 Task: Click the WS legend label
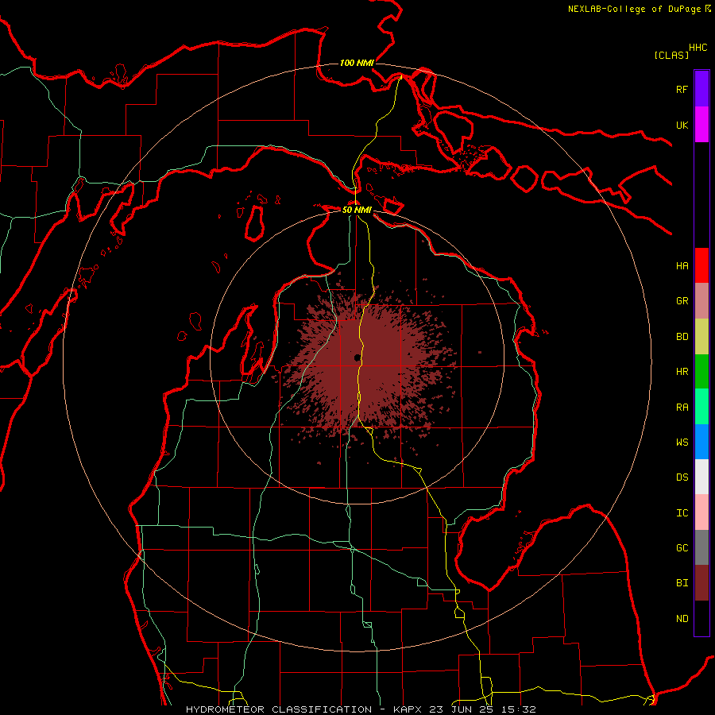click(x=682, y=442)
